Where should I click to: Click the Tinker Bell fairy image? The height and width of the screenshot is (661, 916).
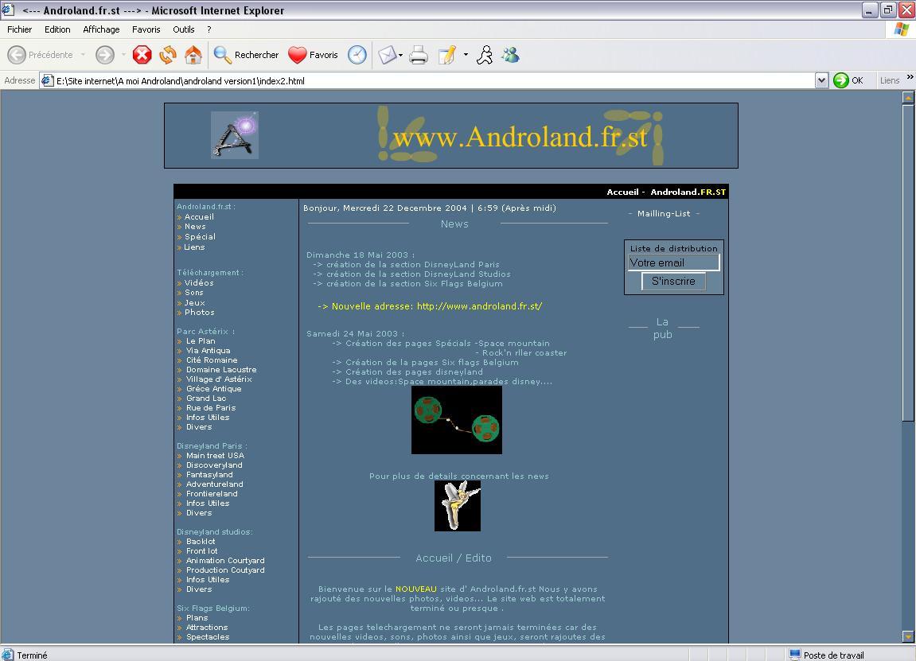458,506
